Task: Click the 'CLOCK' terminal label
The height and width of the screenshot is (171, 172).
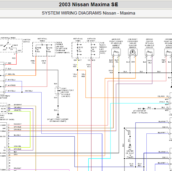Action: 3,106
